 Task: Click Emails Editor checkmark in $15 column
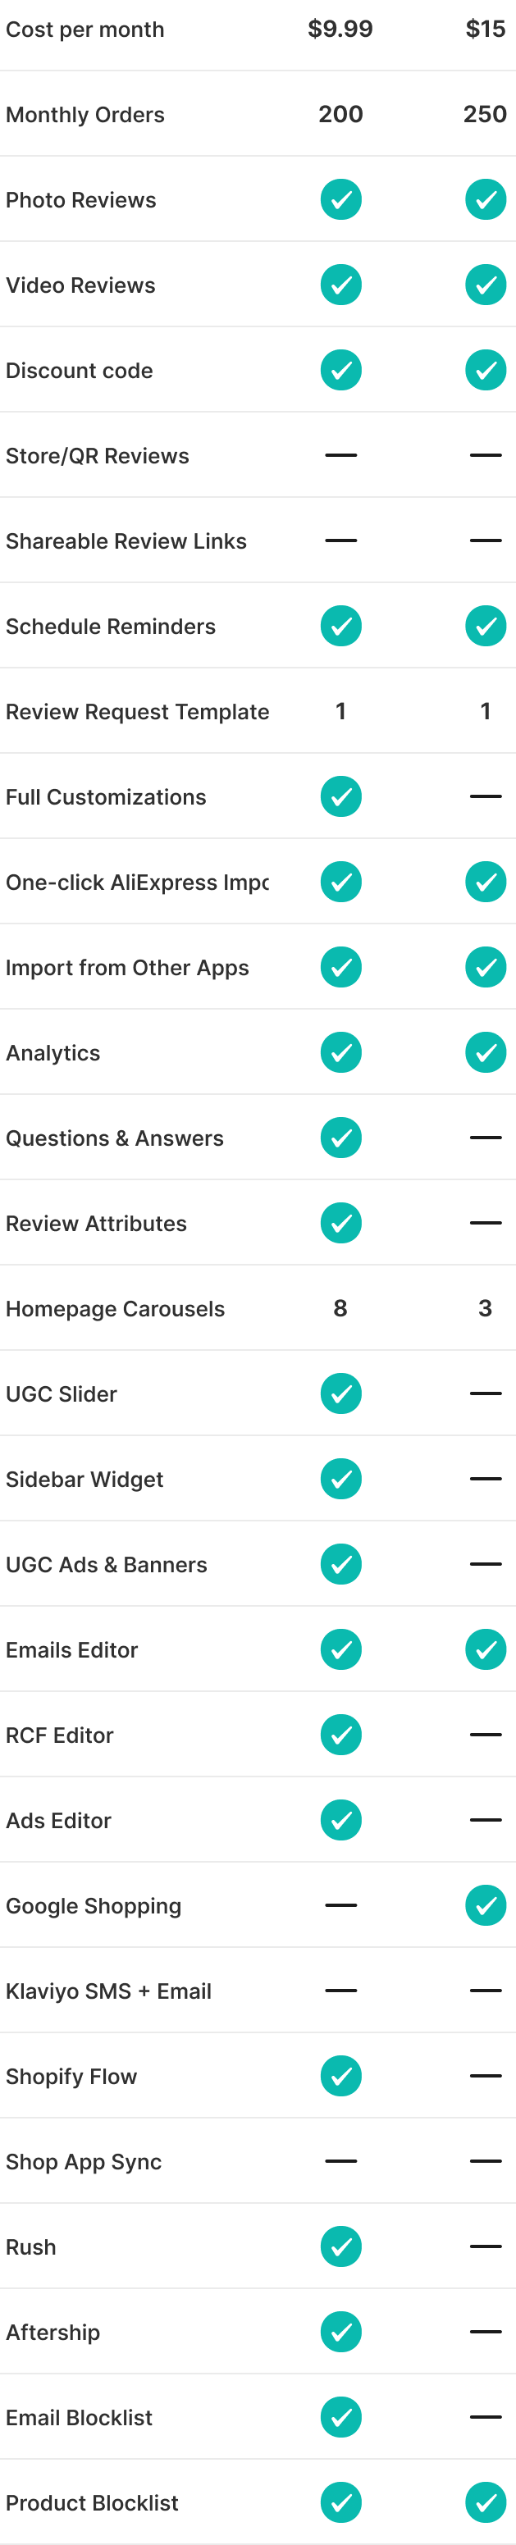click(x=486, y=1649)
